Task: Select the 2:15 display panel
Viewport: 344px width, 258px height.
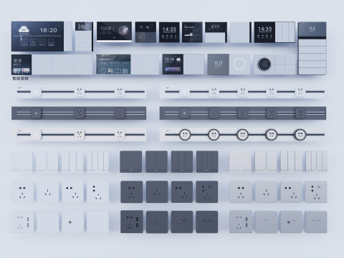Action: coord(216,32)
